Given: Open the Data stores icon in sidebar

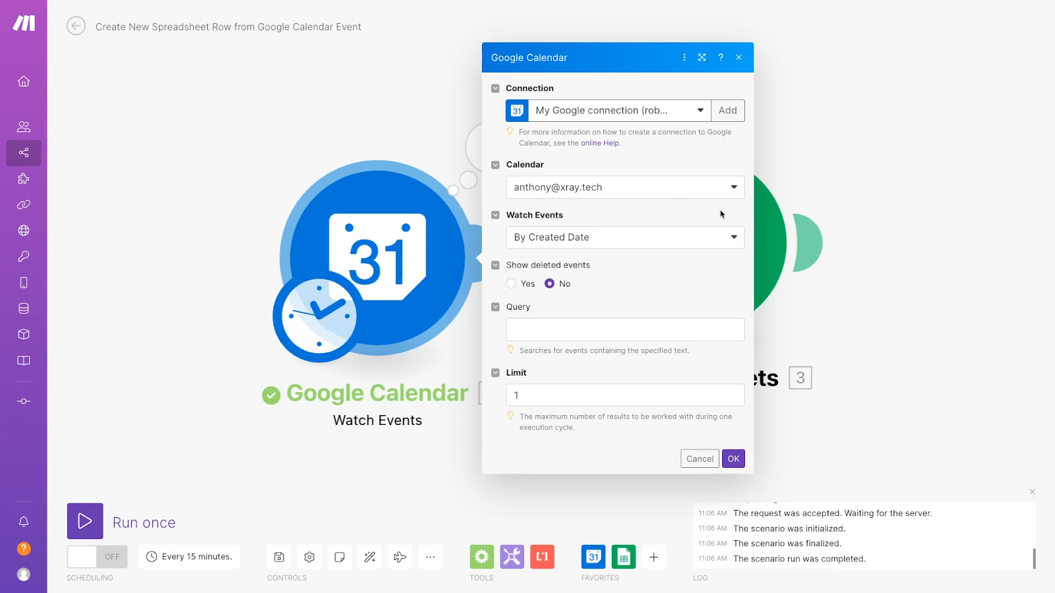Looking at the screenshot, I should (x=24, y=308).
